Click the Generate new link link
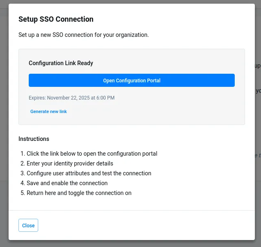This screenshot has height=247, width=261. point(48,111)
